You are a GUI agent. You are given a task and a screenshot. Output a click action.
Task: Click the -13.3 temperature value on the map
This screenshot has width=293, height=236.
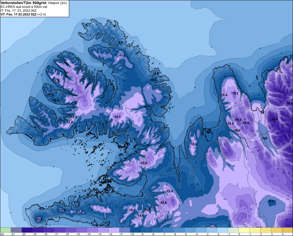(x=193, y=144)
